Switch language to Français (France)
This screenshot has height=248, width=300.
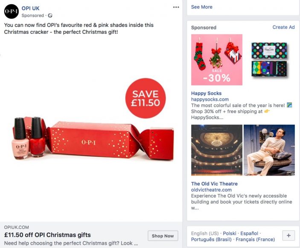click(255, 239)
